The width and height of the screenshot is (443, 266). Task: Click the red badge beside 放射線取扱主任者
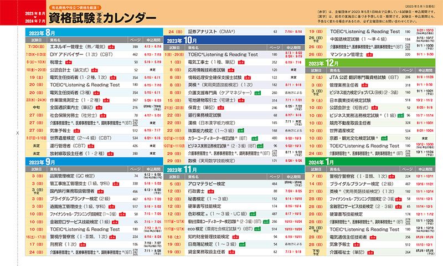(x=110, y=154)
